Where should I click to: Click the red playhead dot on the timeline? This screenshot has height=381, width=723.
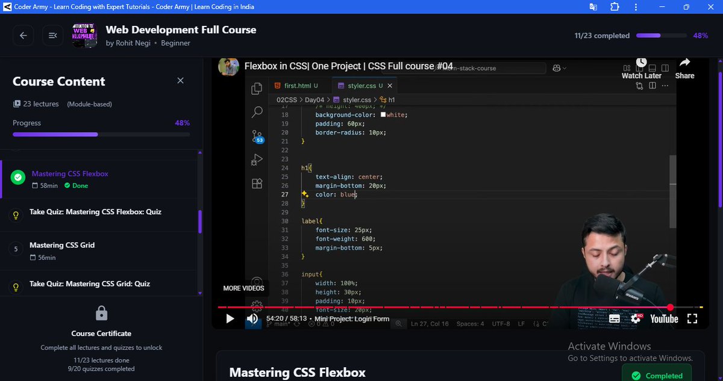pyautogui.click(x=670, y=307)
